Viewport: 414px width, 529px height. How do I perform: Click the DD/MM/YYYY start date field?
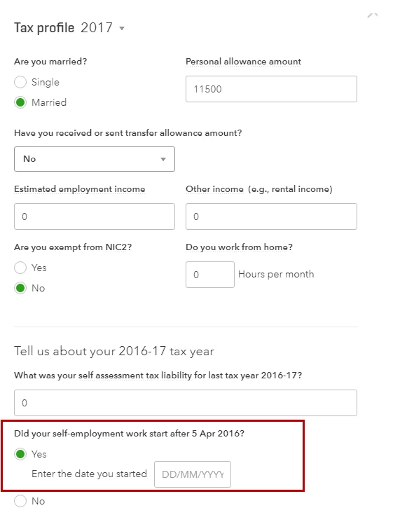(193, 474)
